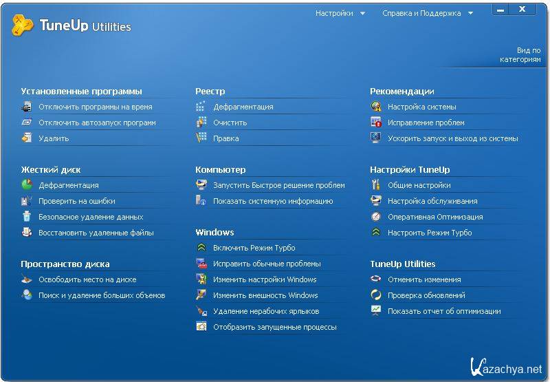Image resolution: width=550 pixels, height=382 pixels.
Task: Select Отобразить запущенные процессы
Action: pyautogui.click(x=274, y=327)
